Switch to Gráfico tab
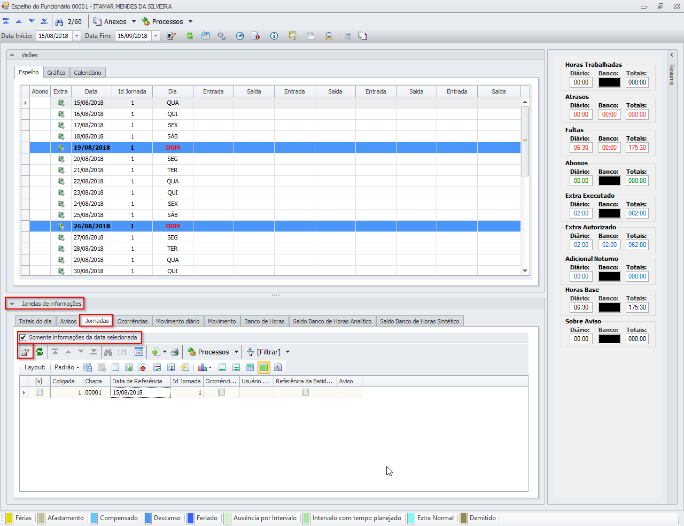The width and height of the screenshot is (684, 526). [56, 73]
